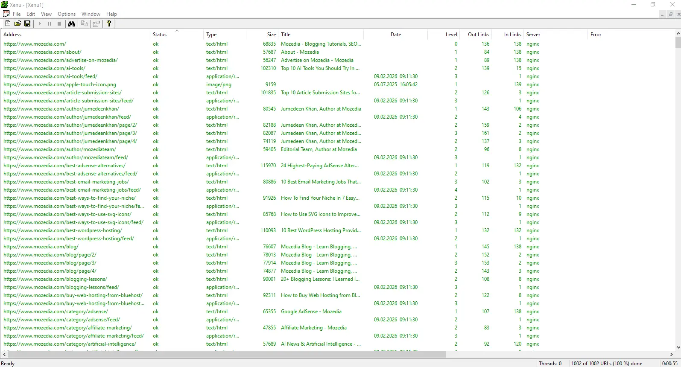
Task: Click the date '05.07.2025 16:05:42'
Action: [396, 84]
